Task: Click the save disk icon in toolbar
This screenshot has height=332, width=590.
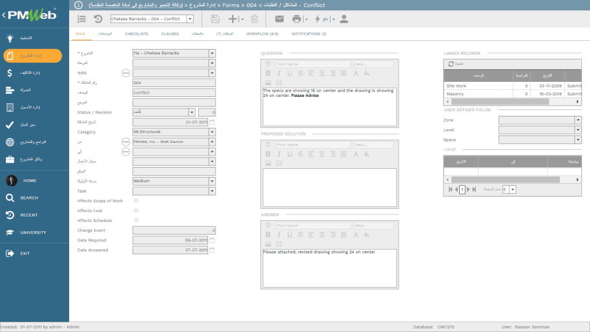Action: click(x=215, y=19)
